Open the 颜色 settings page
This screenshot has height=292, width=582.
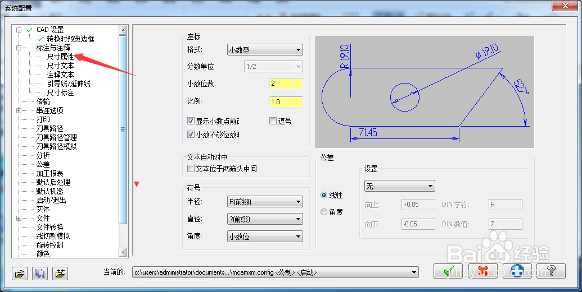[x=43, y=254]
